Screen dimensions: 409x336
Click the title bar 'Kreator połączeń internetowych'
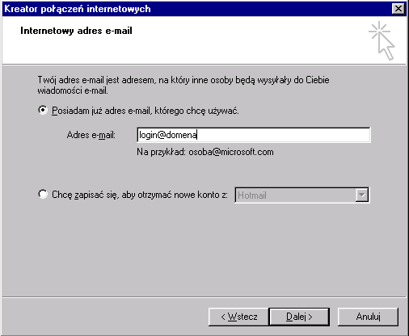(78, 9)
